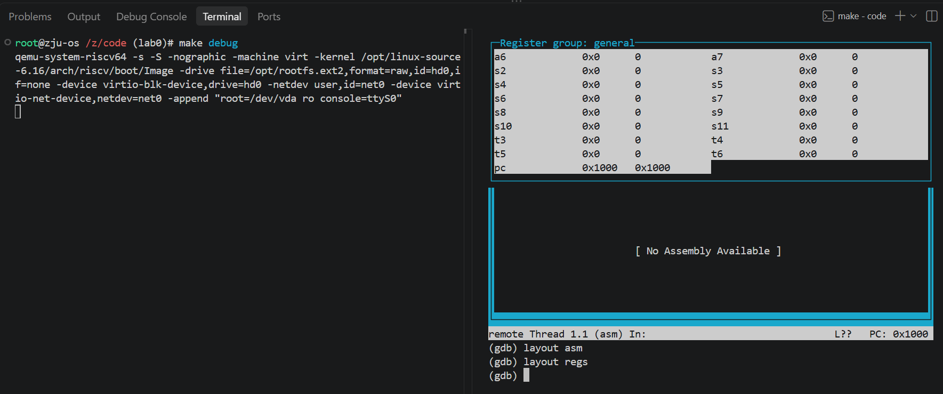Switch to the Ports tab
Screen dimensions: 943x394
coord(269,17)
